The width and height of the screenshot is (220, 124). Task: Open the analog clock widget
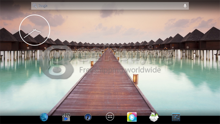coord(35,30)
